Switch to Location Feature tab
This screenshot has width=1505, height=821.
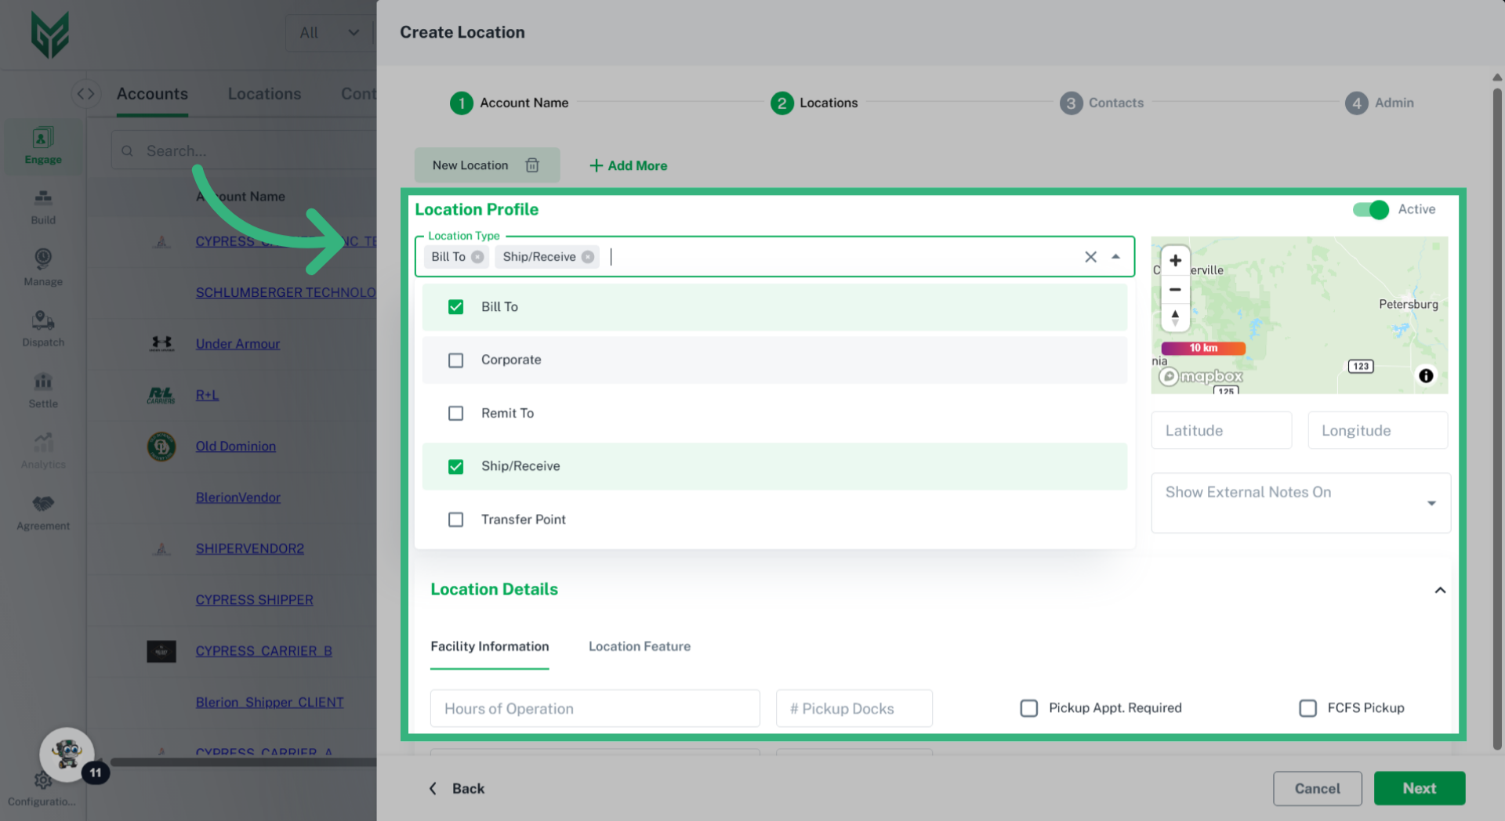coord(639,646)
